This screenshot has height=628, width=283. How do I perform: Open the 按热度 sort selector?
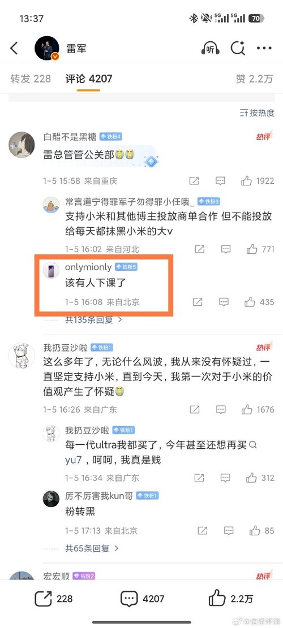coord(256,113)
